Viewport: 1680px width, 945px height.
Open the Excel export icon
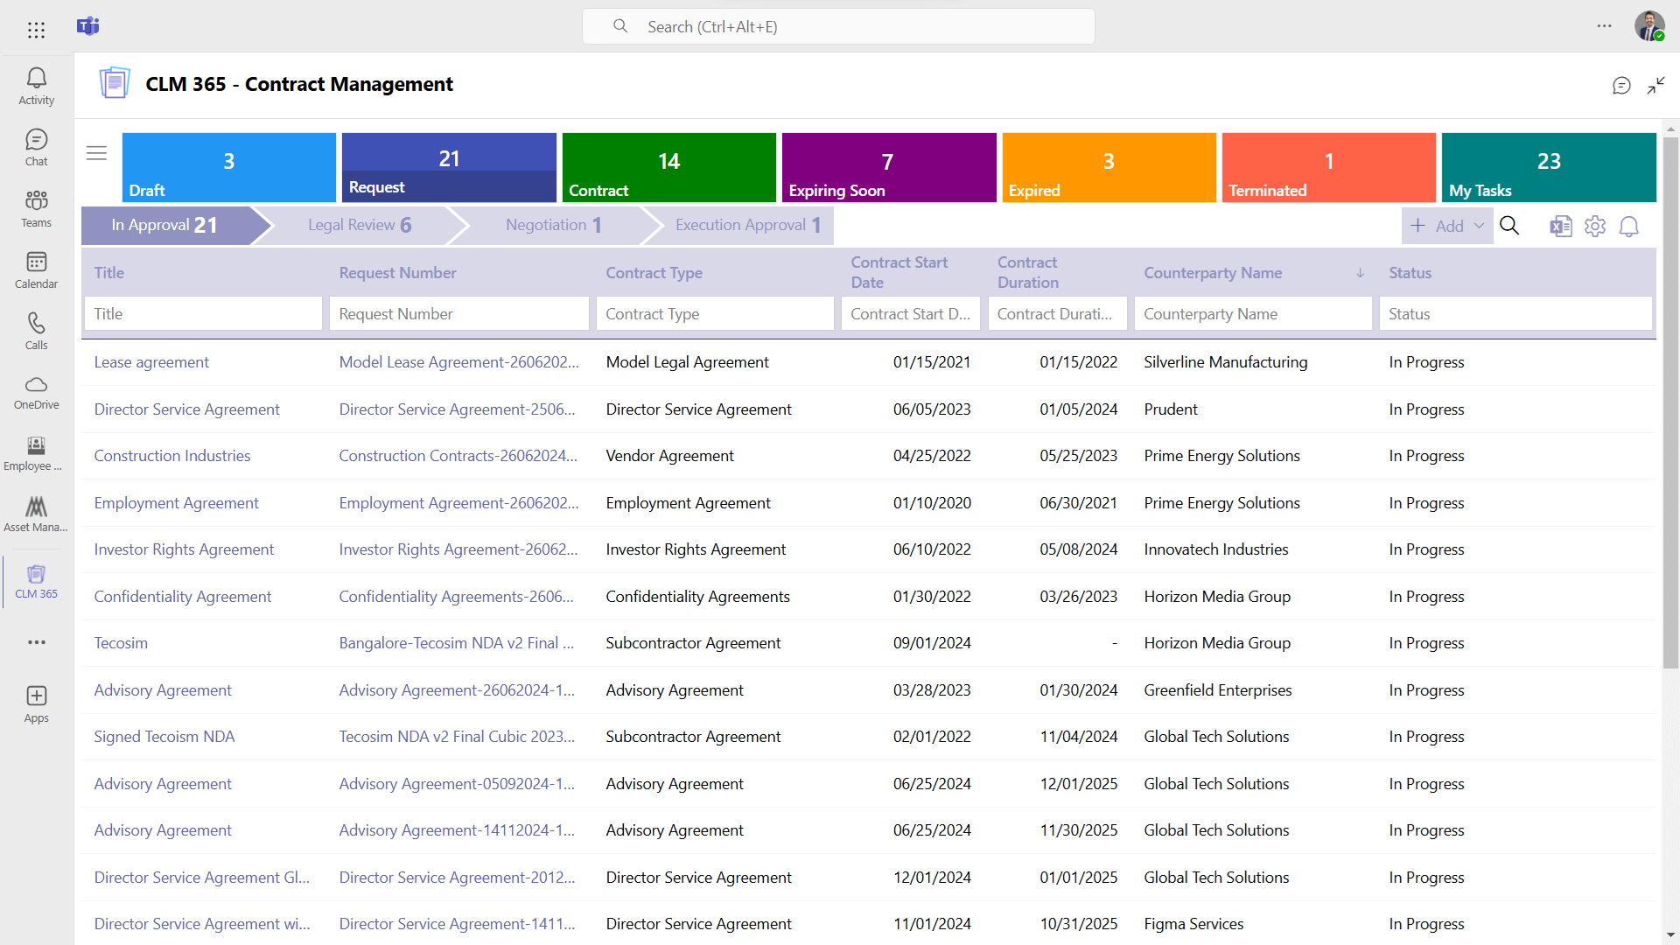pyautogui.click(x=1561, y=226)
